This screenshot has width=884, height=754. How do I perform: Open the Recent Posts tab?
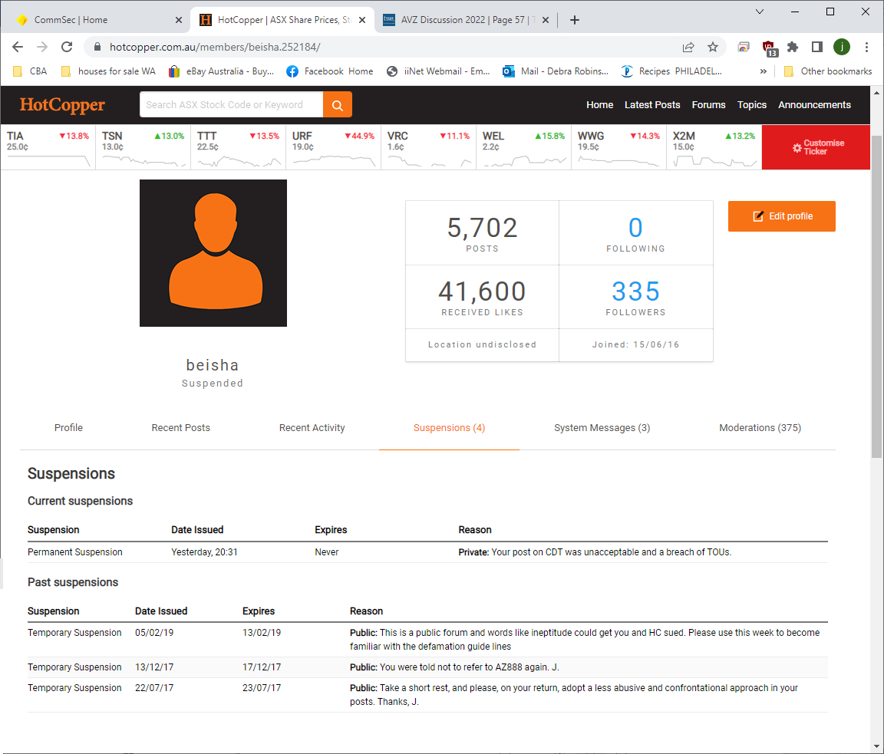pos(180,428)
